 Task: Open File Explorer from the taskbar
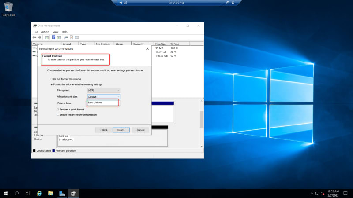(51, 193)
